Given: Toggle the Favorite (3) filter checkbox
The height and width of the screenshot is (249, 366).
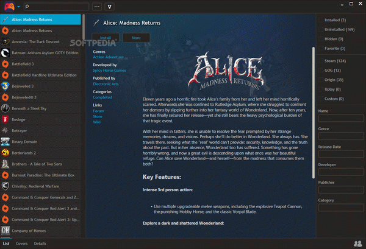Looking at the screenshot, I should tap(321, 49).
